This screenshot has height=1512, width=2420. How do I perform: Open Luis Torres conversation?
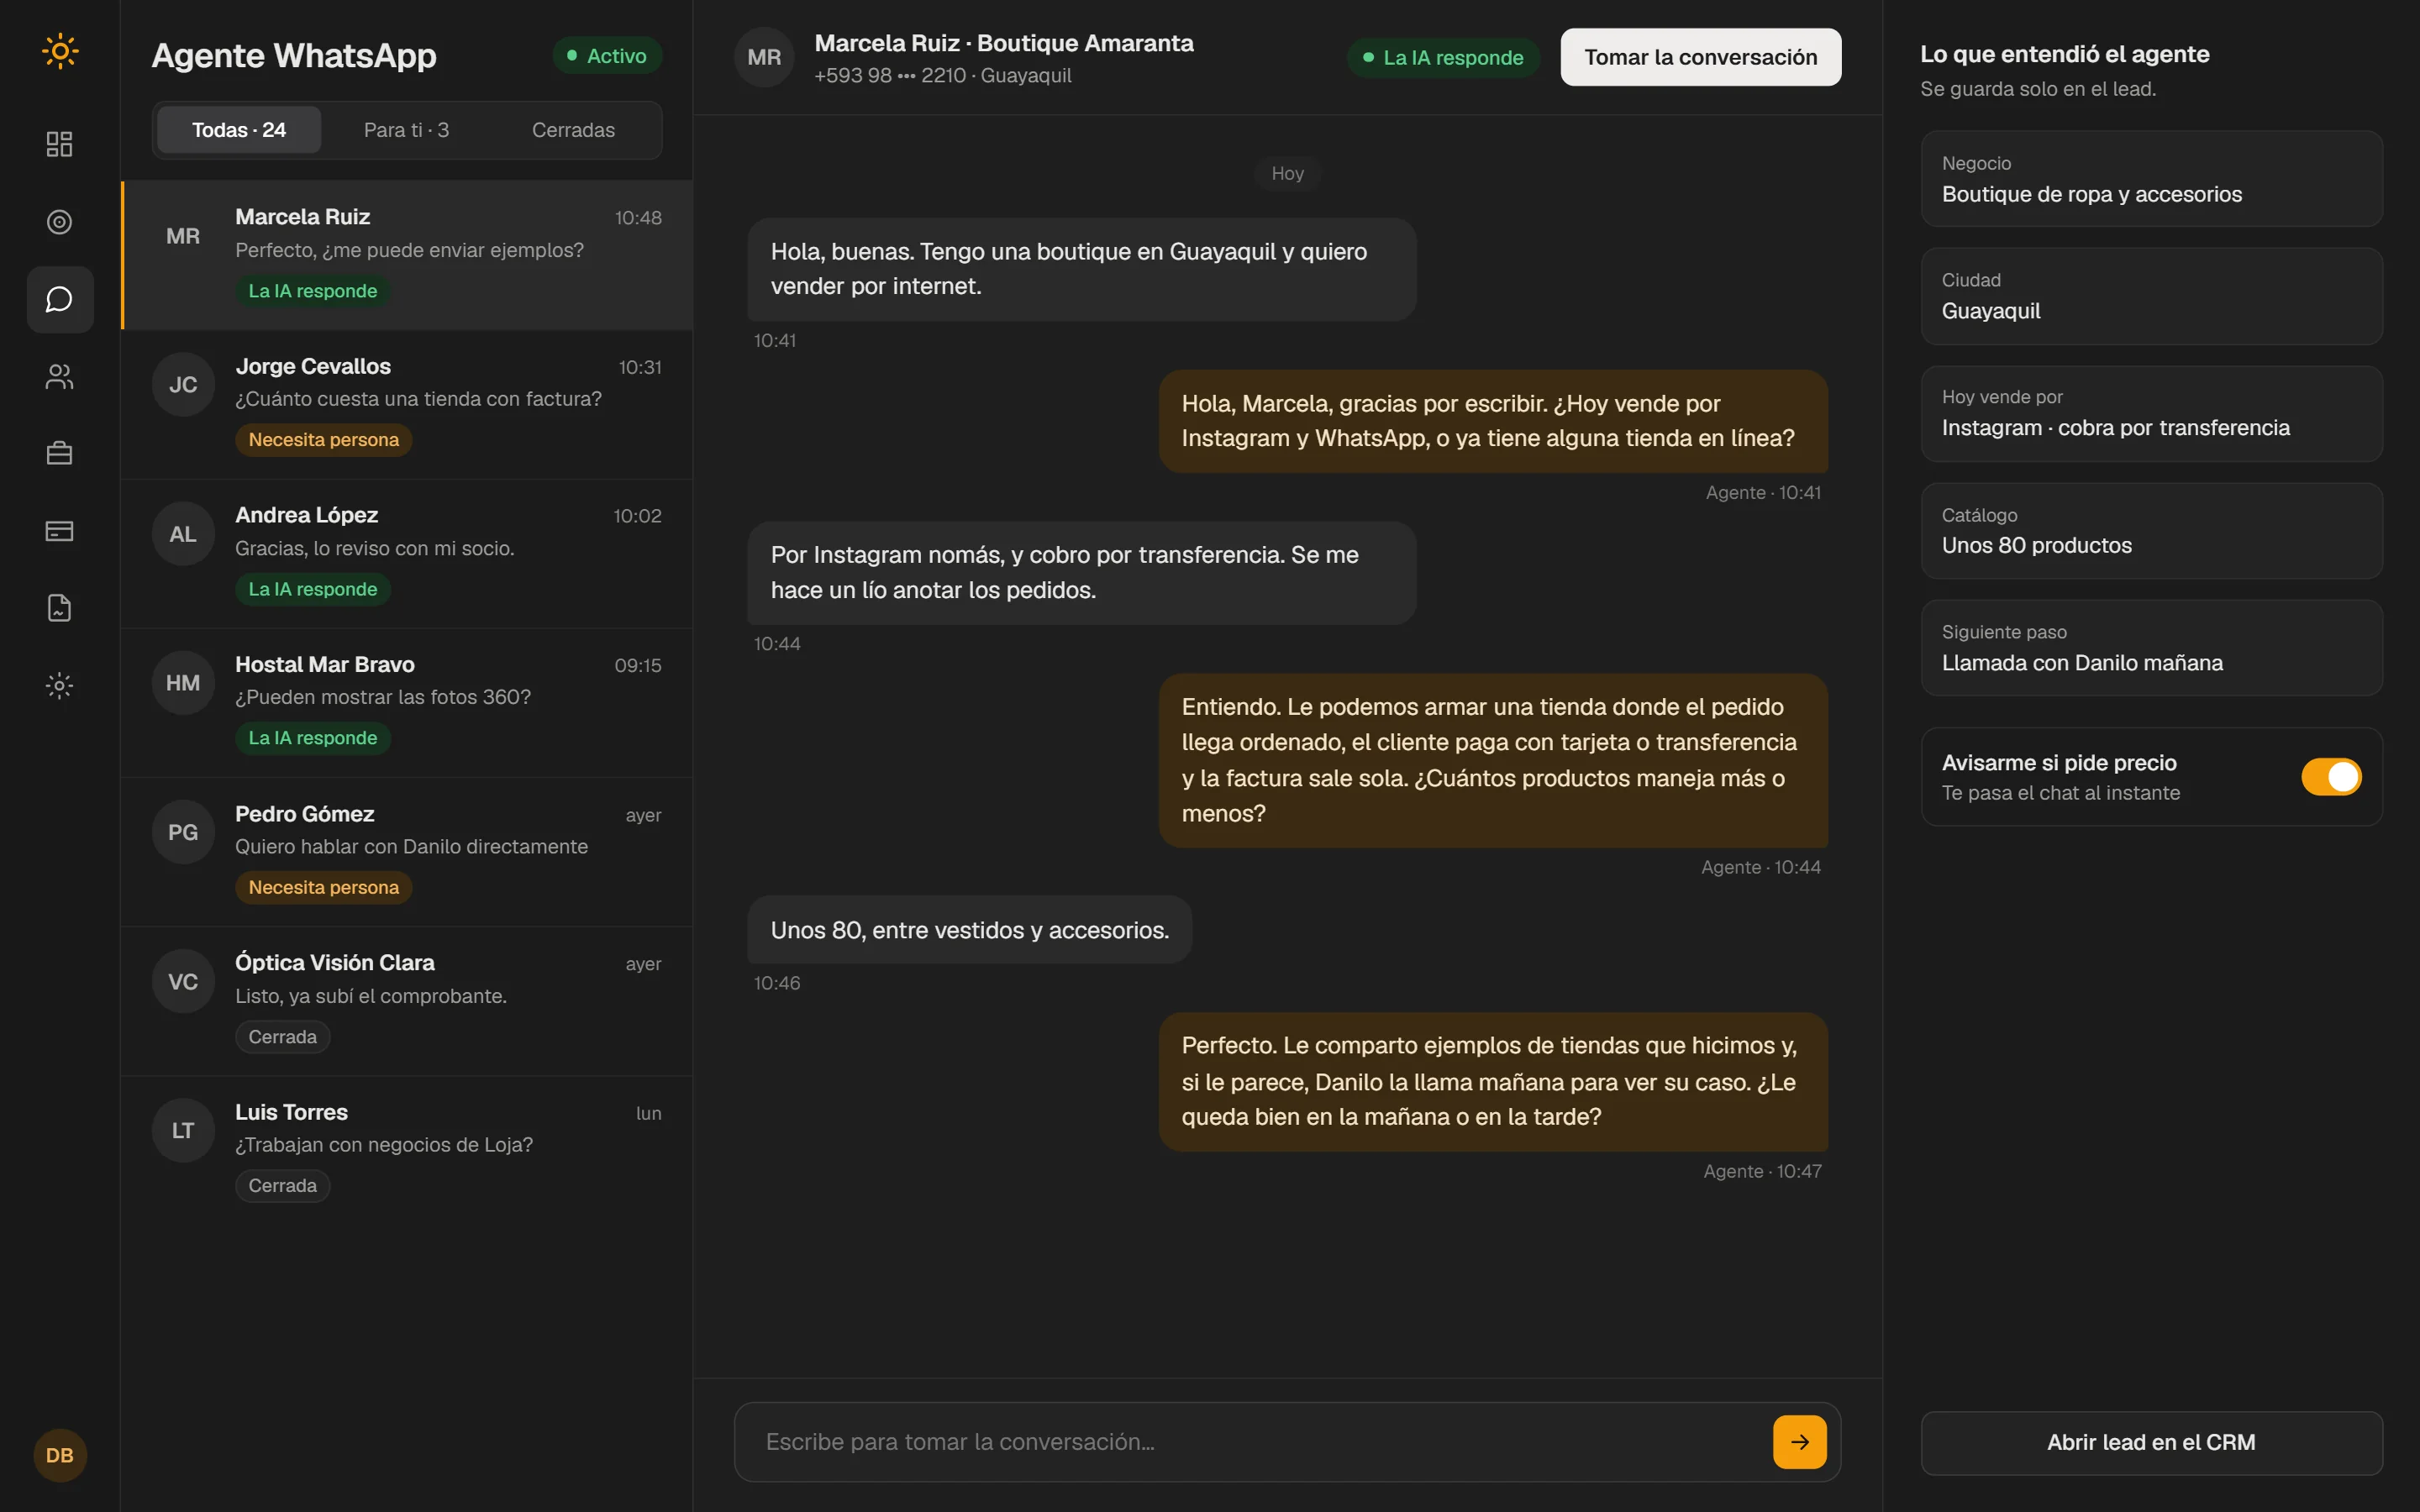click(x=407, y=1150)
